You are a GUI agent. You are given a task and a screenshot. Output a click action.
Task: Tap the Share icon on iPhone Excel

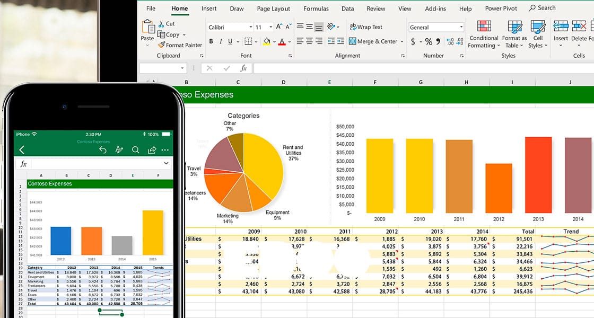click(152, 150)
